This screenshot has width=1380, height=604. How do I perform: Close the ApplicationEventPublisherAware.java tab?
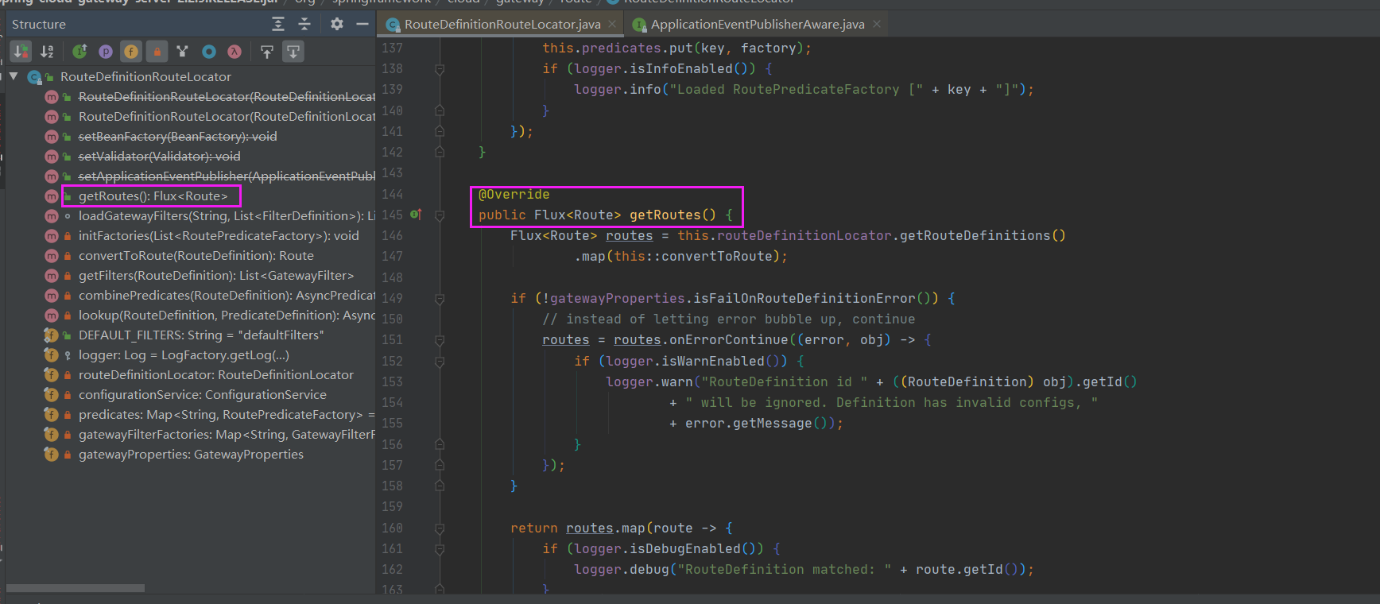pos(877,24)
